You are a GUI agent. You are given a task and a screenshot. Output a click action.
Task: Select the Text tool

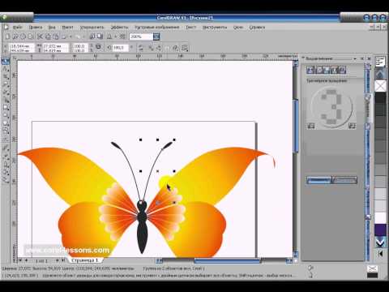(x=5, y=140)
